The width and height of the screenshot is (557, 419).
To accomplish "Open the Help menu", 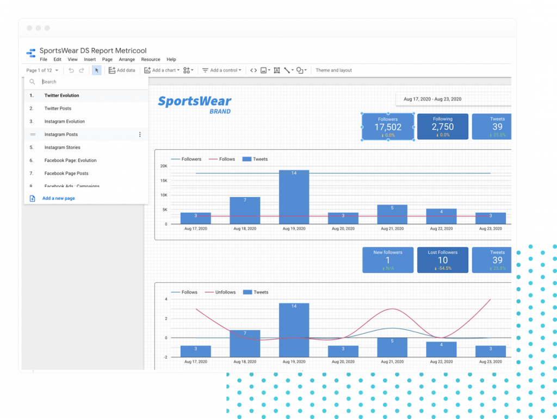I will tap(171, 59).
